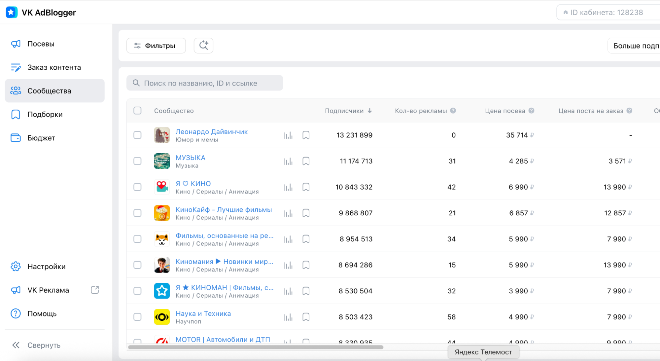The height and width of the screenshot is (361, 660).
Task: Open MOTOR | Автомобили и ДТП link
Action: pyautogui.click(x=223, y=340)
